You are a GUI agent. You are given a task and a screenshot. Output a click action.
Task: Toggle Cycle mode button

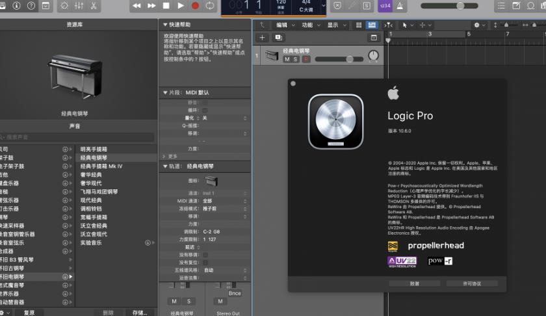click(x=209, y=6)
